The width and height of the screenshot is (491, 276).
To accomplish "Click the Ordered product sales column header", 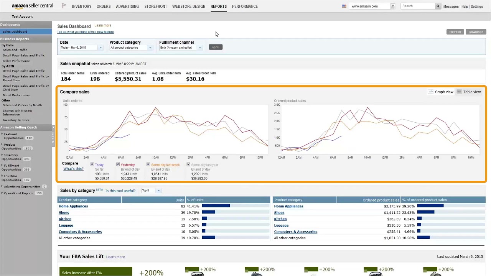I will click(x=369, y=200).
